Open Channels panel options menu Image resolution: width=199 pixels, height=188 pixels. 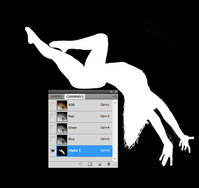click(115, 96)
